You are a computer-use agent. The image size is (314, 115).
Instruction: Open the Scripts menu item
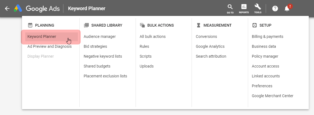(145, 56)
